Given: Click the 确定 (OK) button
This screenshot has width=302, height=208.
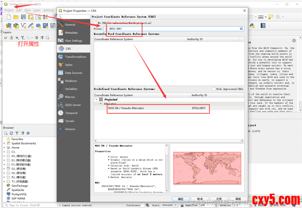Looking at the screenshot, I should coord(181,199).
